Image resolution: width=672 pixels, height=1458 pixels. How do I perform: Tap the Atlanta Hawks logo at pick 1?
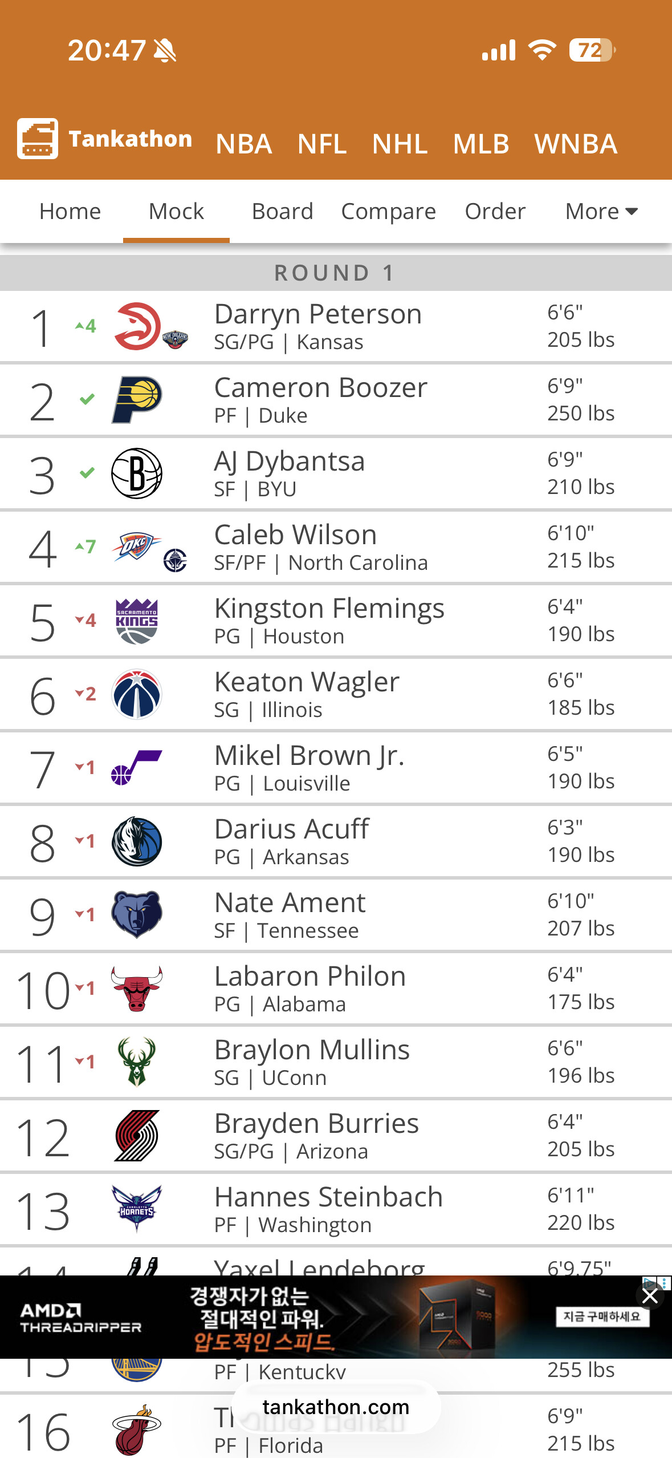point(137,326)
